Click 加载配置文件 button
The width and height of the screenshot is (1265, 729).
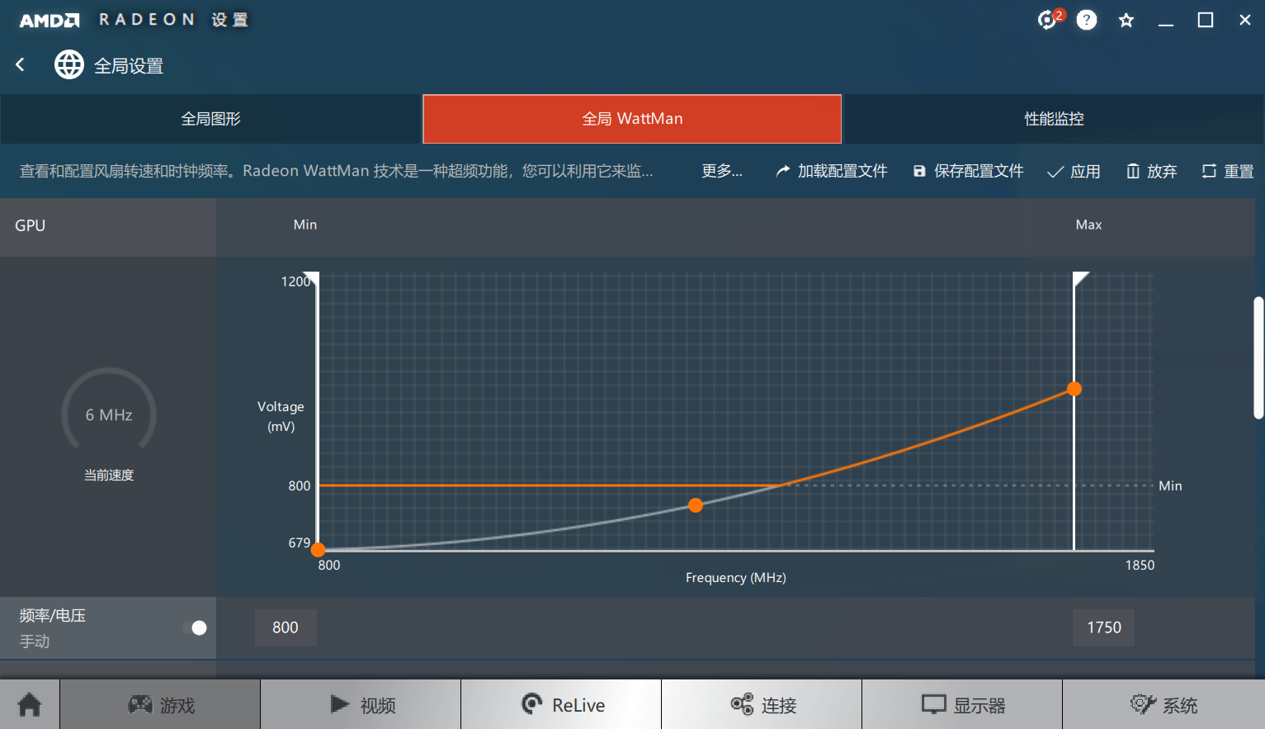point(832,171)
